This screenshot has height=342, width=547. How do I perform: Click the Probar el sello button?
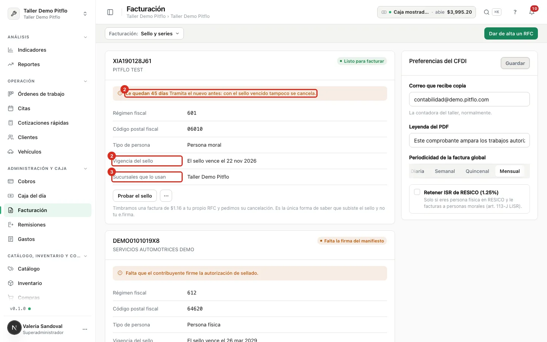pos(135,196)
